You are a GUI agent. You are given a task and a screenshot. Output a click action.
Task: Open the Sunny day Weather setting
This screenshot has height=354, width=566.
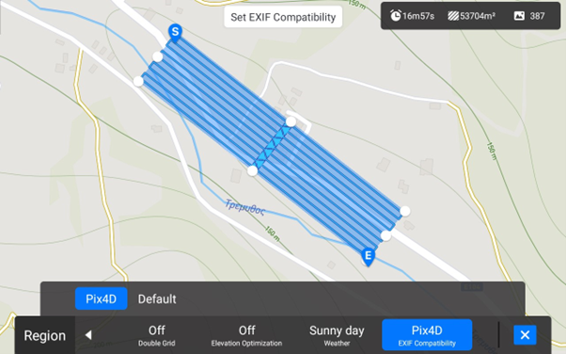[x=337, y=335]
